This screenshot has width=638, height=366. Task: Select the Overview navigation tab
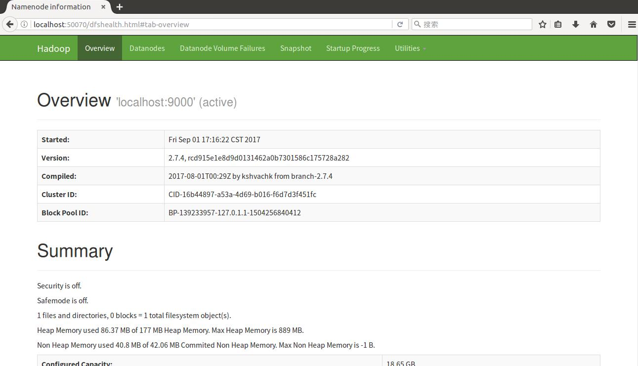[x=100, y=48]
